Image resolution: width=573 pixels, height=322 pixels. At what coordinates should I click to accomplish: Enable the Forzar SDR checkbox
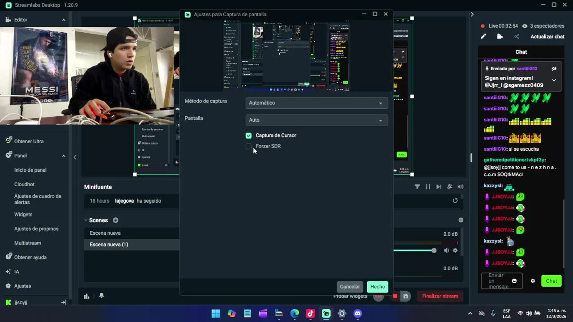[x=249, y=146]
